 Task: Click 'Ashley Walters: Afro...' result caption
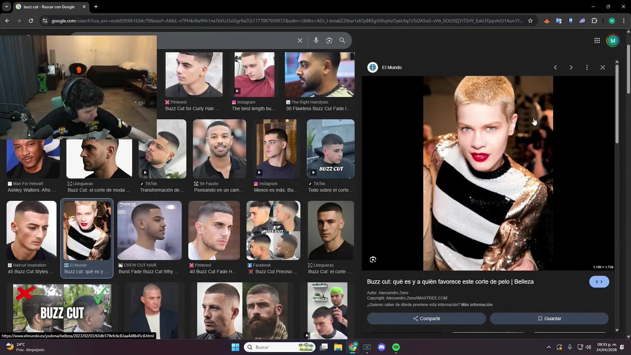tap(32, 190)
